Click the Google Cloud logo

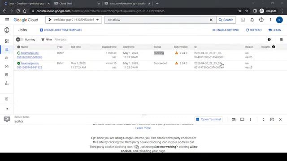[x=26, y=20]
